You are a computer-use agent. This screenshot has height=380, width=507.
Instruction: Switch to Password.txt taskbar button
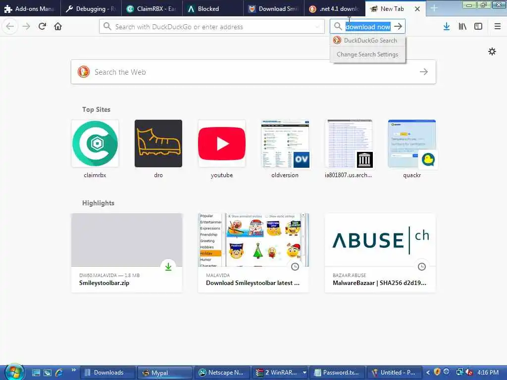point(337,373)
